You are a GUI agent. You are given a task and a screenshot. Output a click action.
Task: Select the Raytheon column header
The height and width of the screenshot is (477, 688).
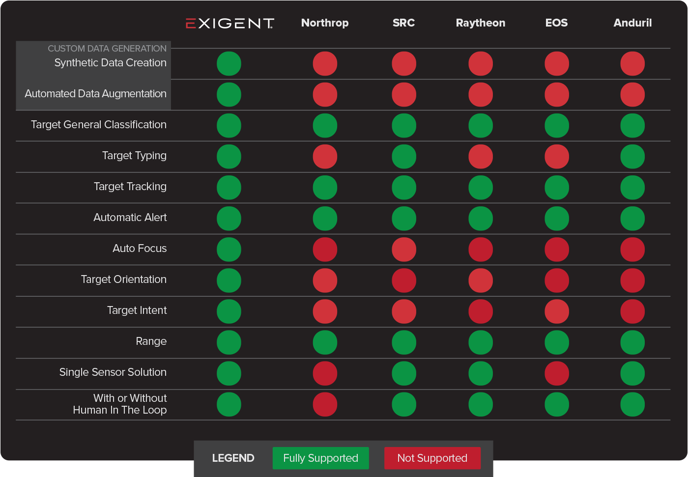(481, 23)
